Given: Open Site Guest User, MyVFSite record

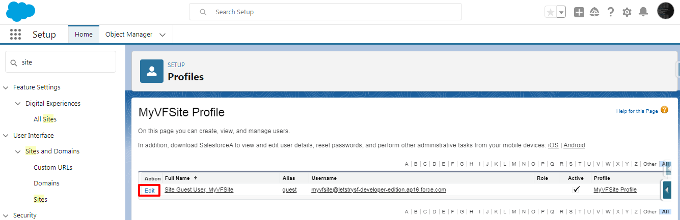Looking at the screenshot, I should tap(199, 190).
